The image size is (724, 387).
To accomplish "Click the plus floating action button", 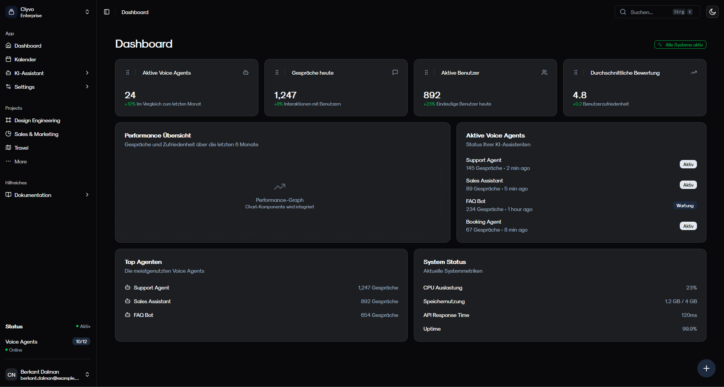I will point(706,368).
